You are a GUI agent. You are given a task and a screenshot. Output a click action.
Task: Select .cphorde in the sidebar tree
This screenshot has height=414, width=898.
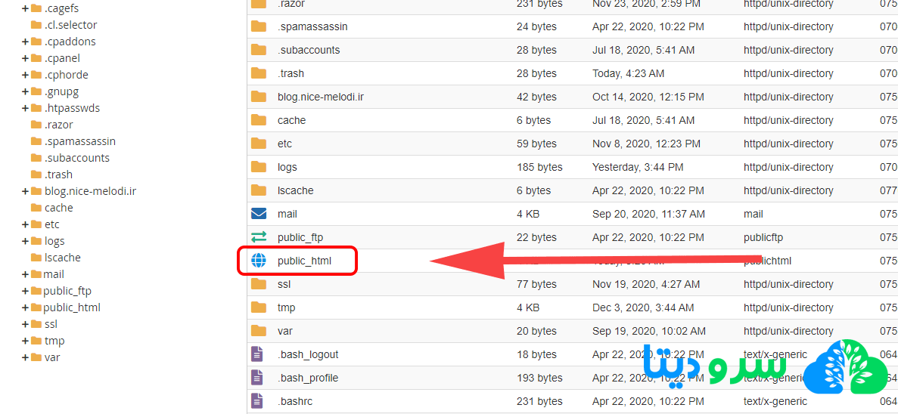66,75
